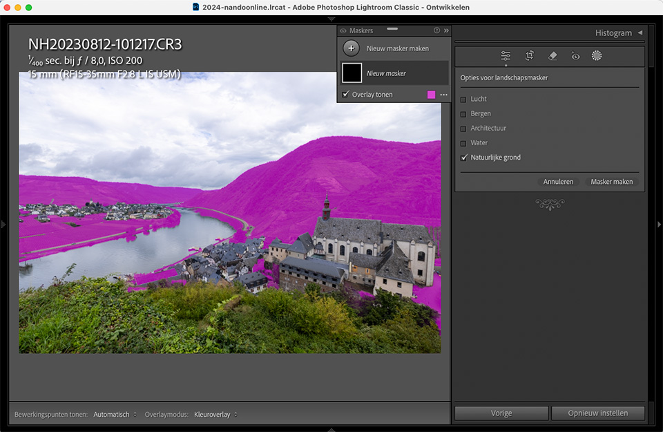663x432 pixels.
Task: Enable the Lucht checkbox
Action: coord(463,100)
